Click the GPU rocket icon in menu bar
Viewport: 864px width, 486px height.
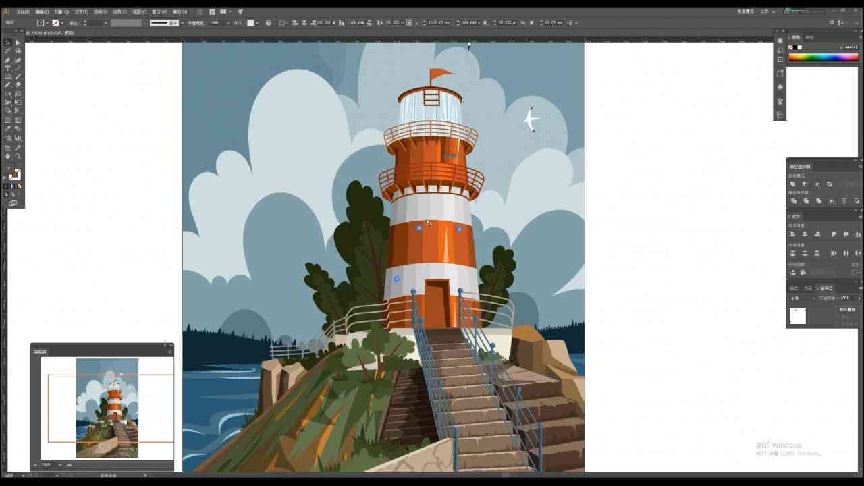click(x=240, y=11)
